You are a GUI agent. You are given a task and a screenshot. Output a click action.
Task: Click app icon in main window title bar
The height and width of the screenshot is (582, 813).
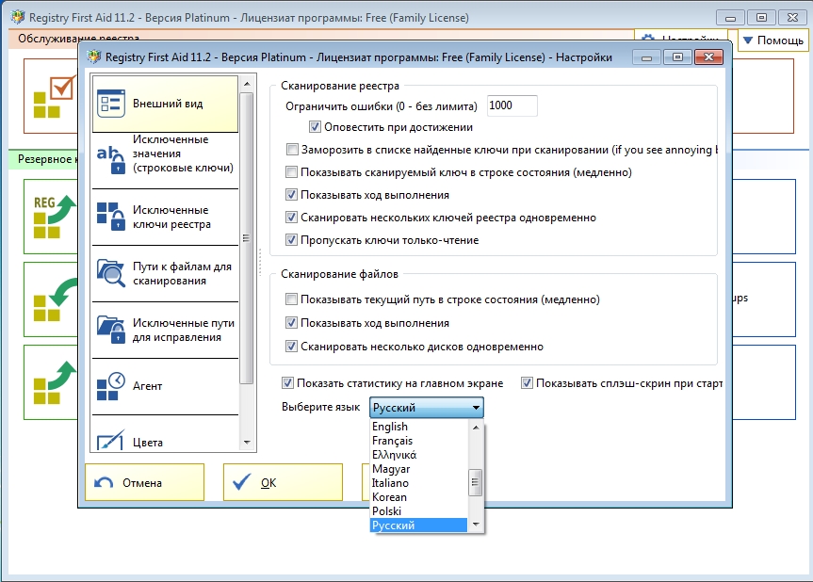18,17
